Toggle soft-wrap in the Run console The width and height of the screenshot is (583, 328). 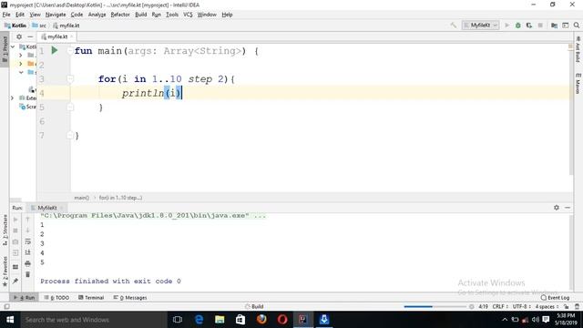[x=27, y=241]
